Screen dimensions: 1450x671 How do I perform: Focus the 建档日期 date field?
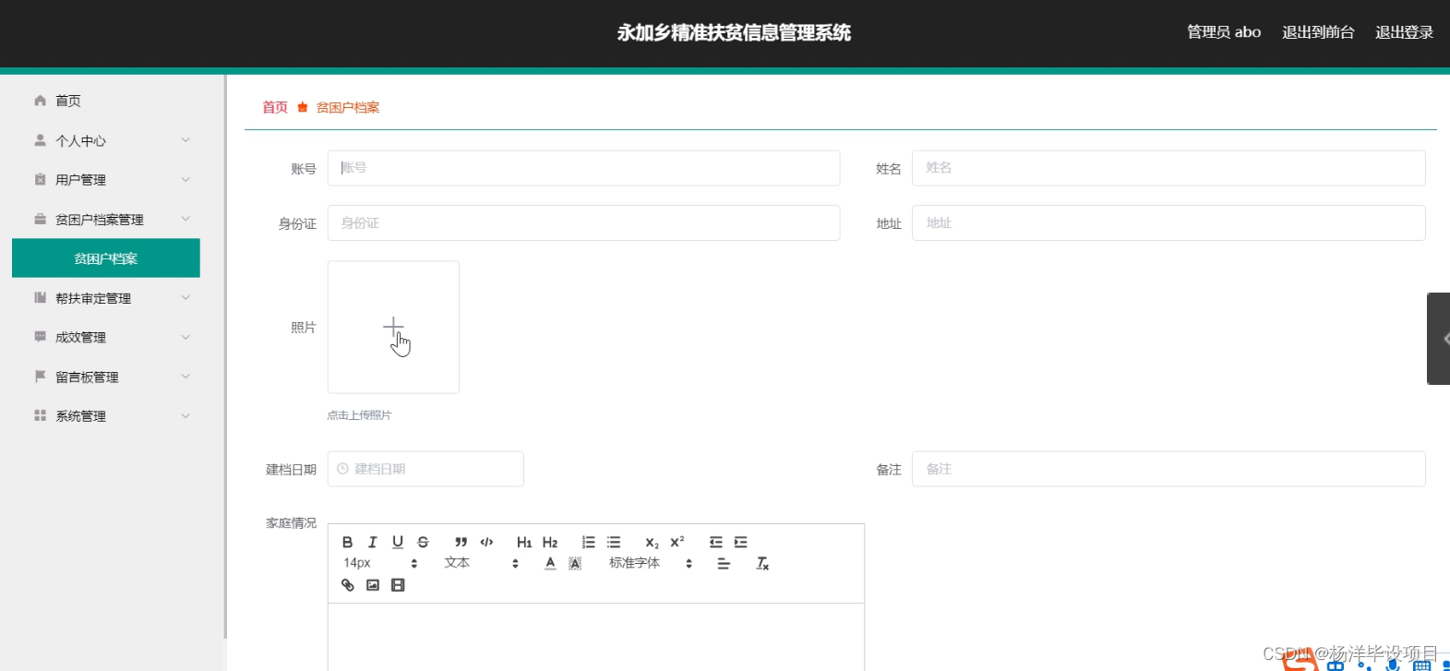point(425,469)
